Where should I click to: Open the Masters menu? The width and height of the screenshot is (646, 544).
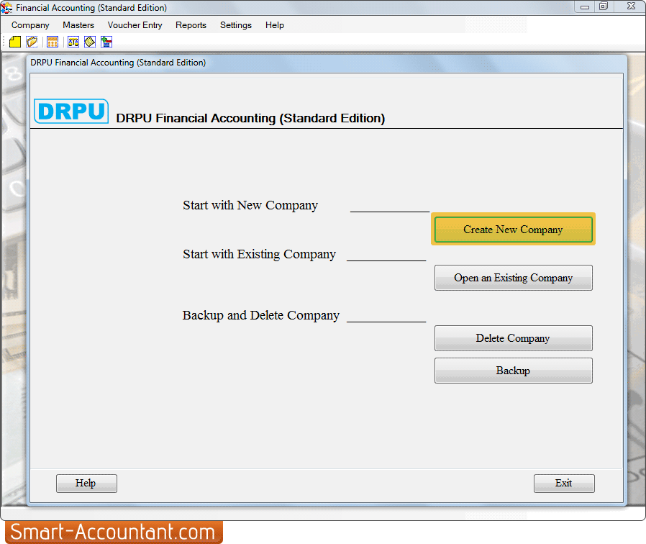[78, 25]
